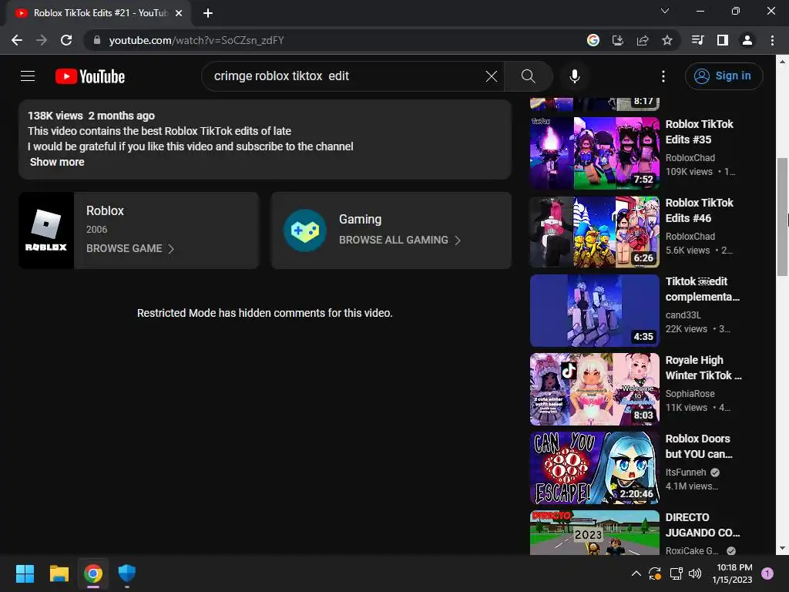
Task: Open Chrome tab search chevron
Action: [665, 11]
